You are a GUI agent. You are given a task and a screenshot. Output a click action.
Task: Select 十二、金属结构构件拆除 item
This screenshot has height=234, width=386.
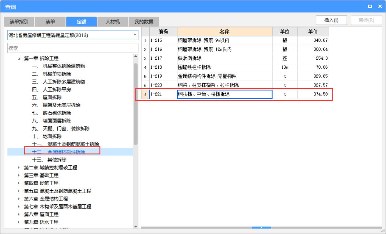[59, 152]
